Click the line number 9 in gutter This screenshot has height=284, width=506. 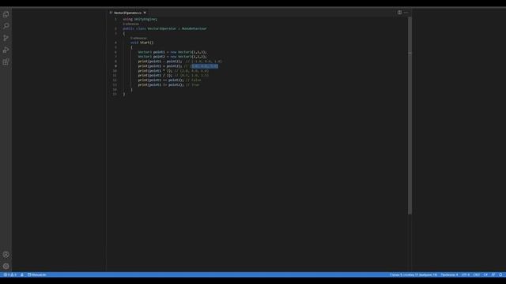[x=115, y=66]
